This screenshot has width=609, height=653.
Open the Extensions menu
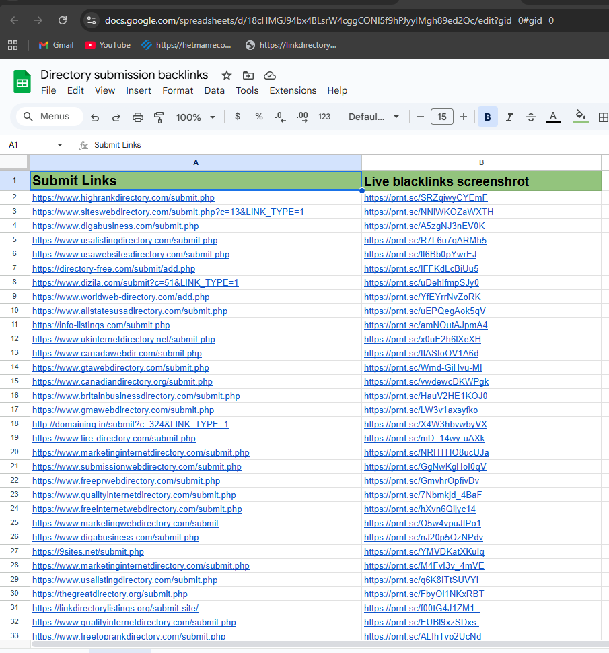[x=293, y=90]
